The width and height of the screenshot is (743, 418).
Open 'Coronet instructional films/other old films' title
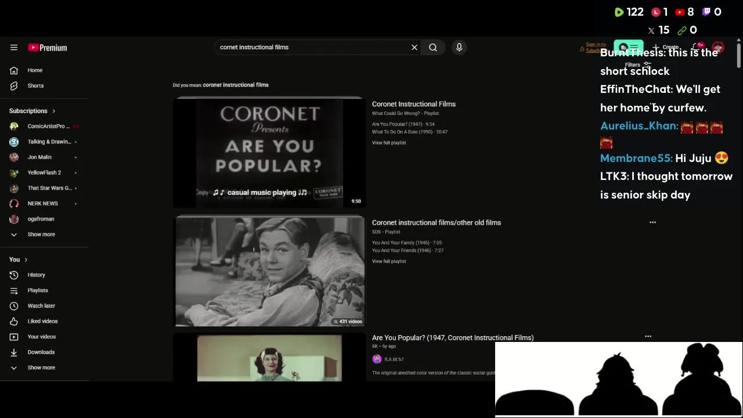(437, 222)
